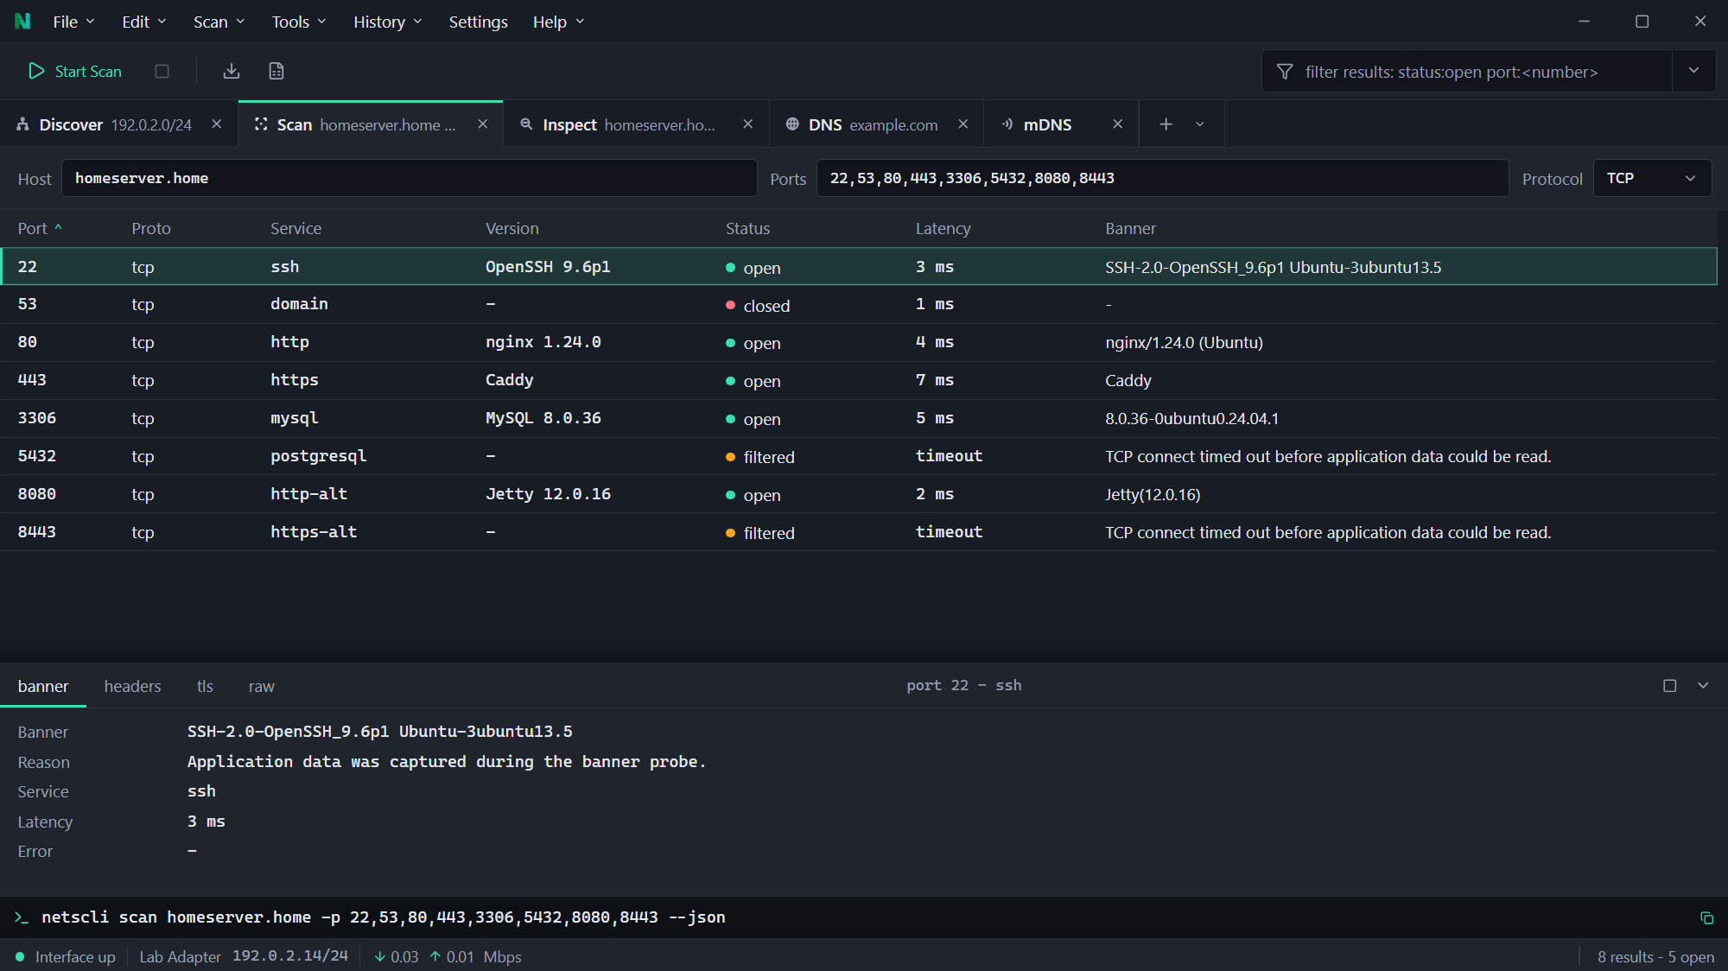The image size is (1728, 971).
Task: Switch to the raw detail tab
Action: pos(261,686)
